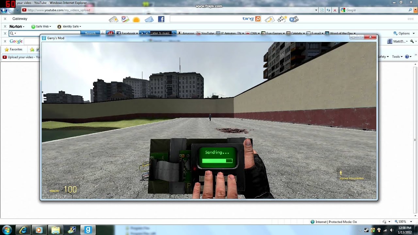Open Word of the Day menu
This screenshot has height=235, width=418.
(340, 33)
